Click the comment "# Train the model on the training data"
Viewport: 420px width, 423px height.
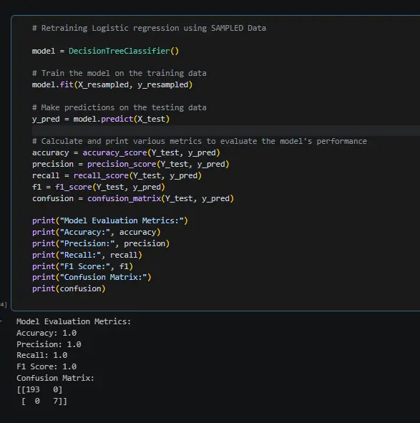pos(119,73)
